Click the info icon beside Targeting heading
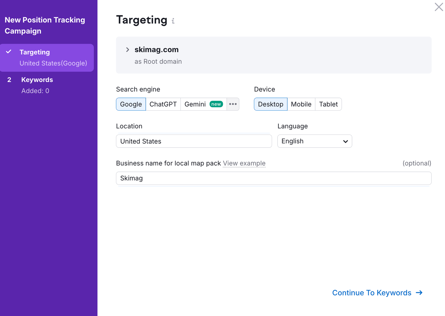The image size is (445, 316). click(x=173, y=21)
